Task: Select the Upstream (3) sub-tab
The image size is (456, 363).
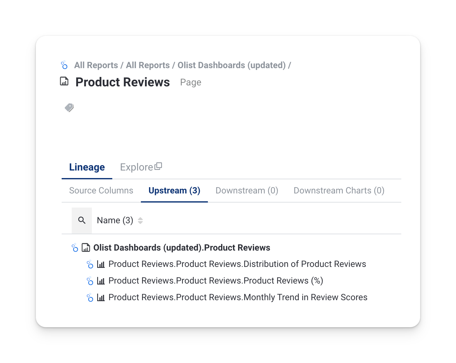Action: (x=174, y=191)
